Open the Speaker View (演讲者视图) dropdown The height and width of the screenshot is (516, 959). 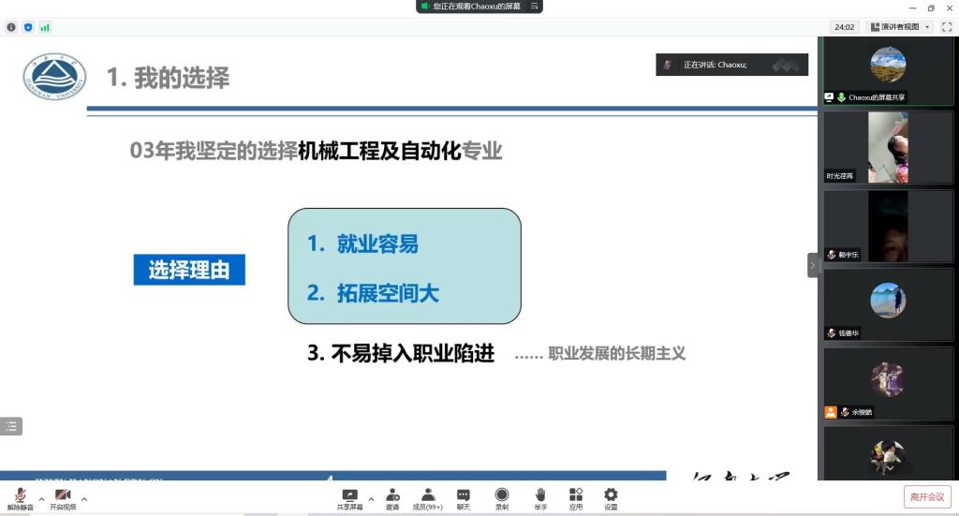click(900, 27)
